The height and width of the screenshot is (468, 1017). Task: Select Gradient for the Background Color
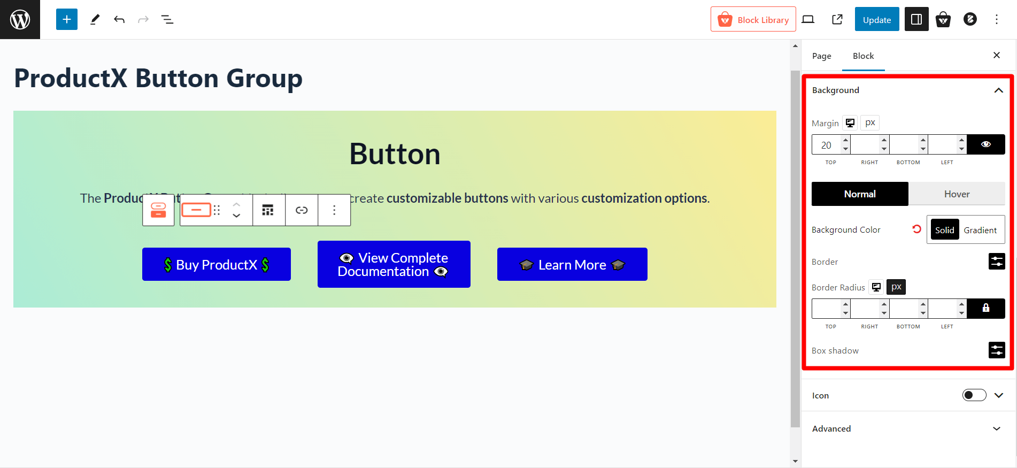tap(980, 229)
